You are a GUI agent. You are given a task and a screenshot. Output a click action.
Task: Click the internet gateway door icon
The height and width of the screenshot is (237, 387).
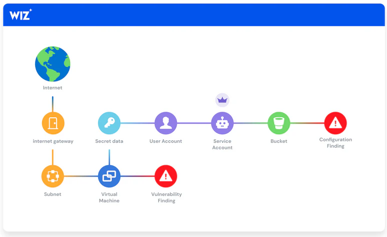53,123
